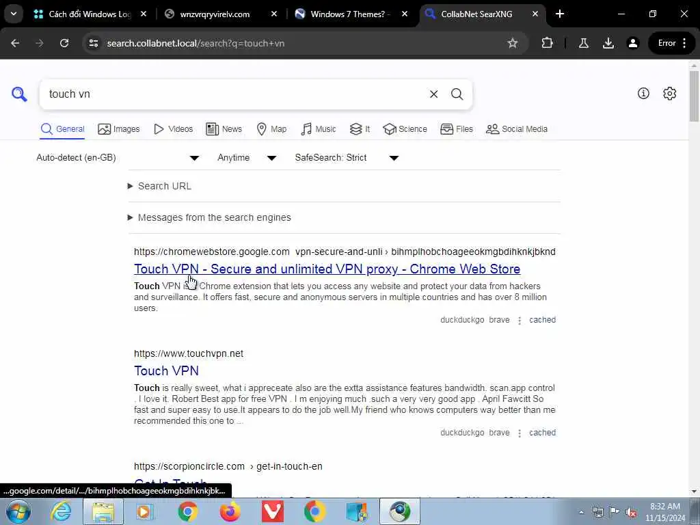This screenshot has width=700, height=525.
Task: Select the Science search category
Action: [x=405, y=129]
